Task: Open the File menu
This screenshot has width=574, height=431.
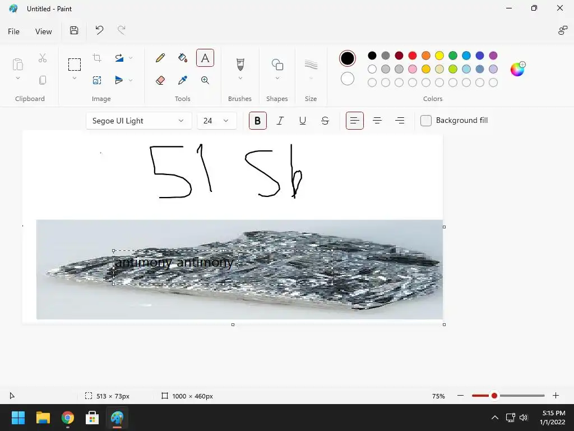Action: click(13, 31)
